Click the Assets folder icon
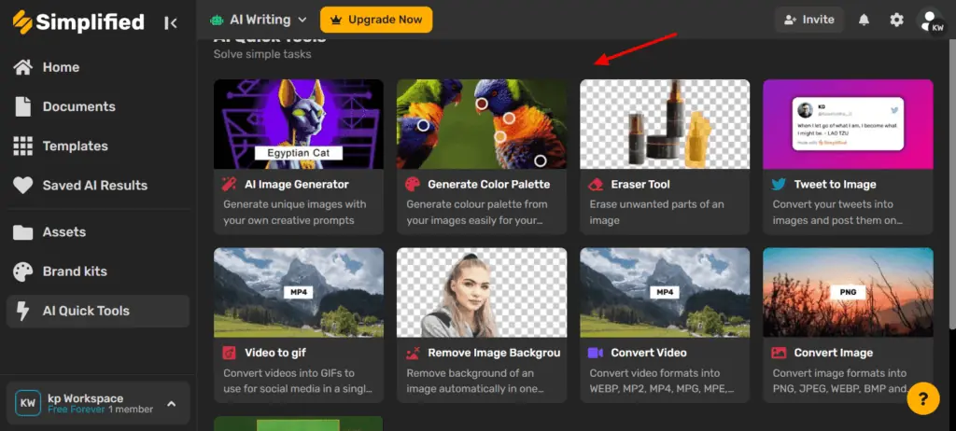The width and height of the screenshot is (956, 431). [23, 232]
